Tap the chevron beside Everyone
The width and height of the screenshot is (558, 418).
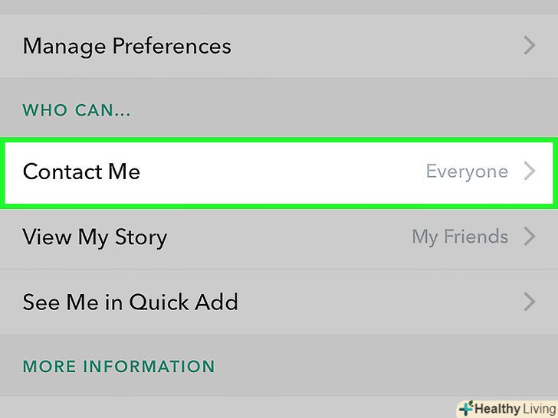[529, 171]
